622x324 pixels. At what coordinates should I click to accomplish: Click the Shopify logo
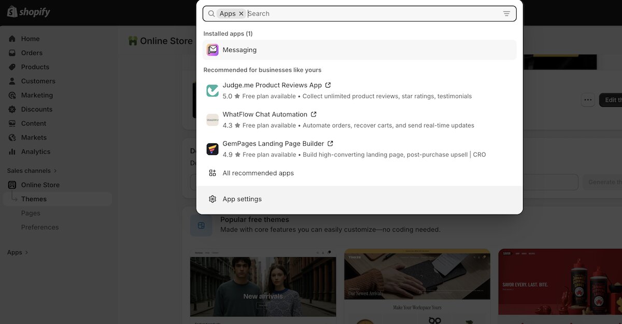29,12
